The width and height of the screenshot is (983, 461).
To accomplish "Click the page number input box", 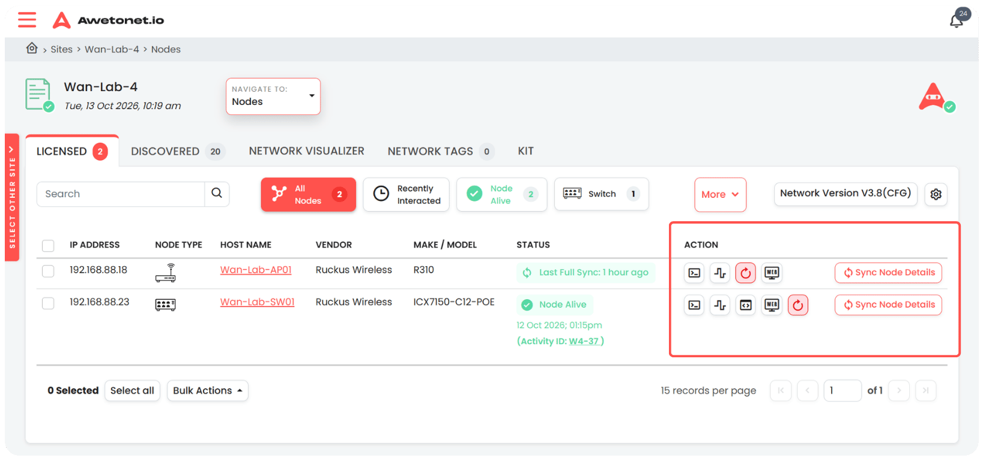I will click(x=842, y=391).
